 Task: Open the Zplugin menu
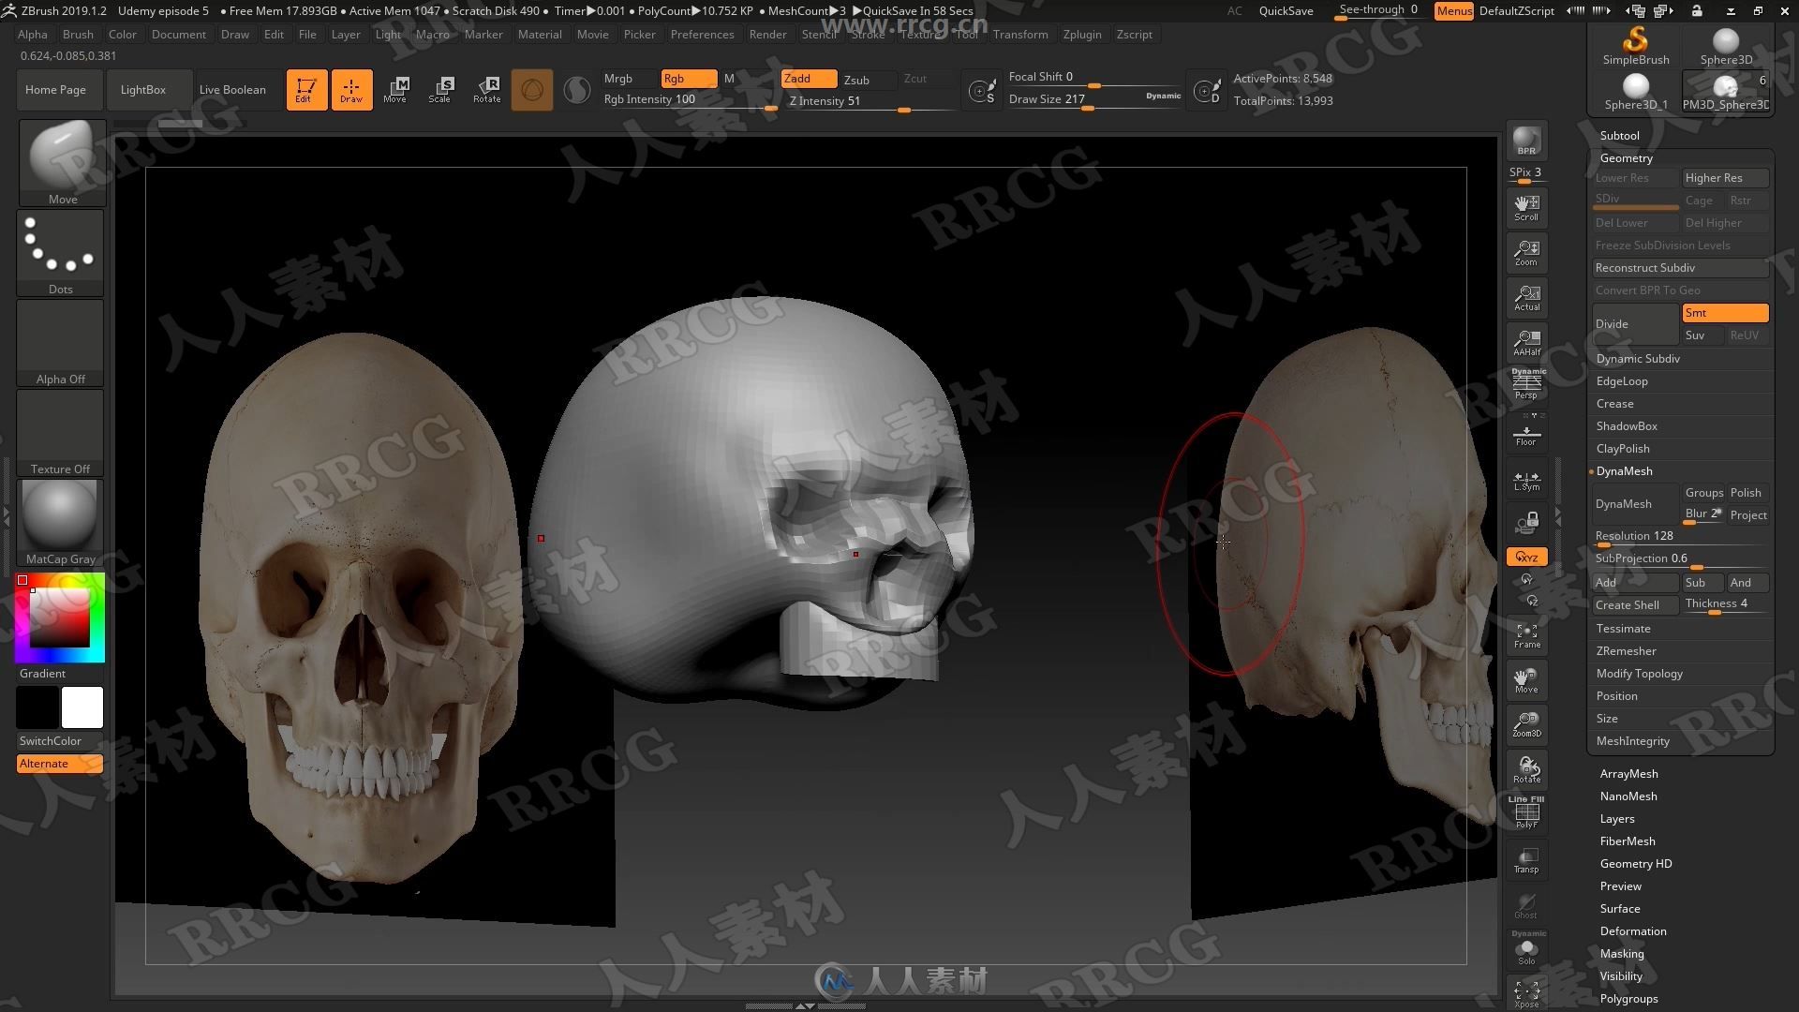tap(1082, 35)
